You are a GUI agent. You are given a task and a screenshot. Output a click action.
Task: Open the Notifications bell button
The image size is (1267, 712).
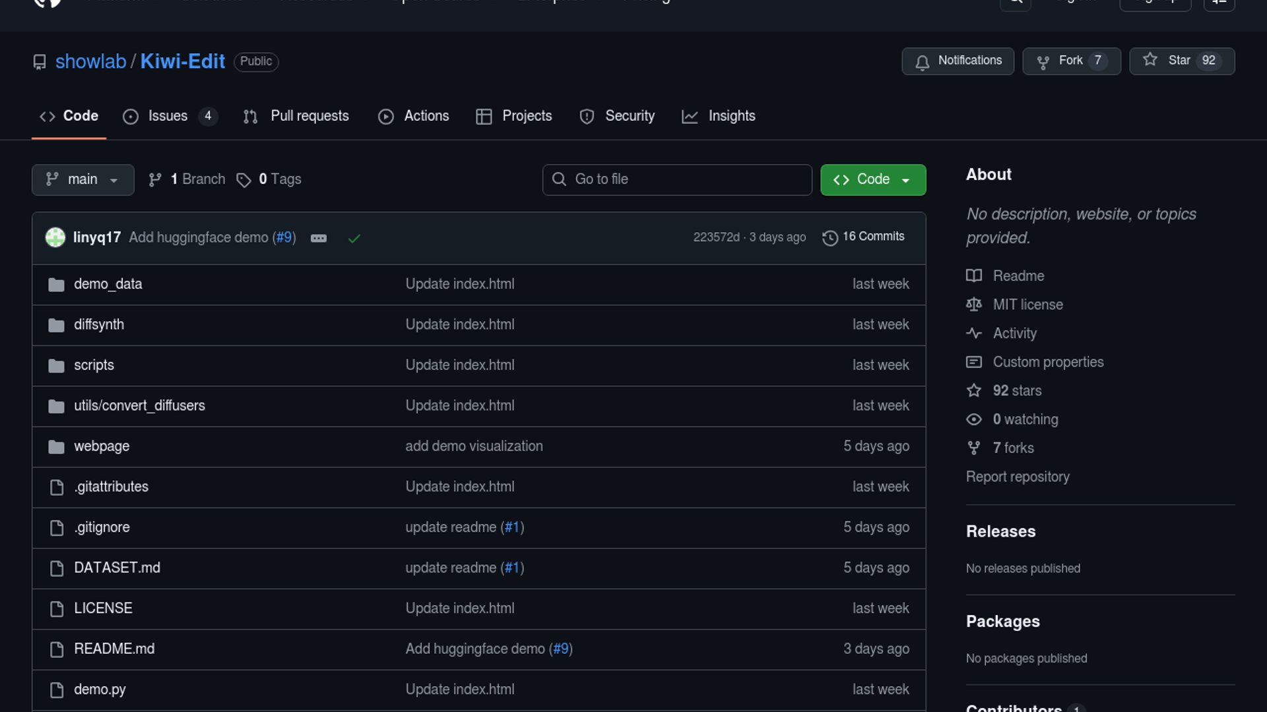click(958, 61)
